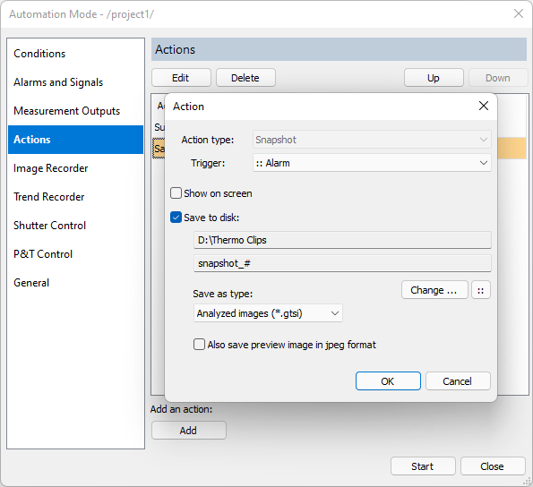Screen dimensions: 533x487
Task: Click the Edit button
Action: coord(181,78)
